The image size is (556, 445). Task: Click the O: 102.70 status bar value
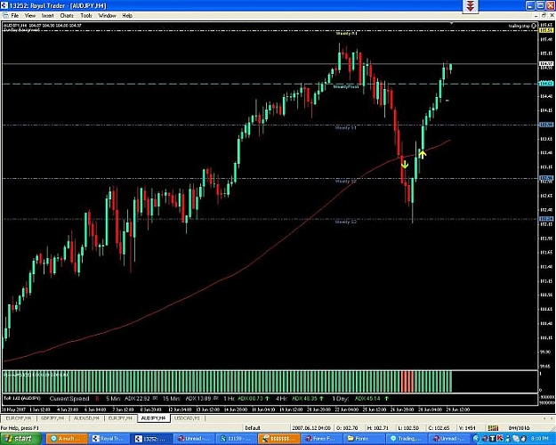[x=347, y=428]
